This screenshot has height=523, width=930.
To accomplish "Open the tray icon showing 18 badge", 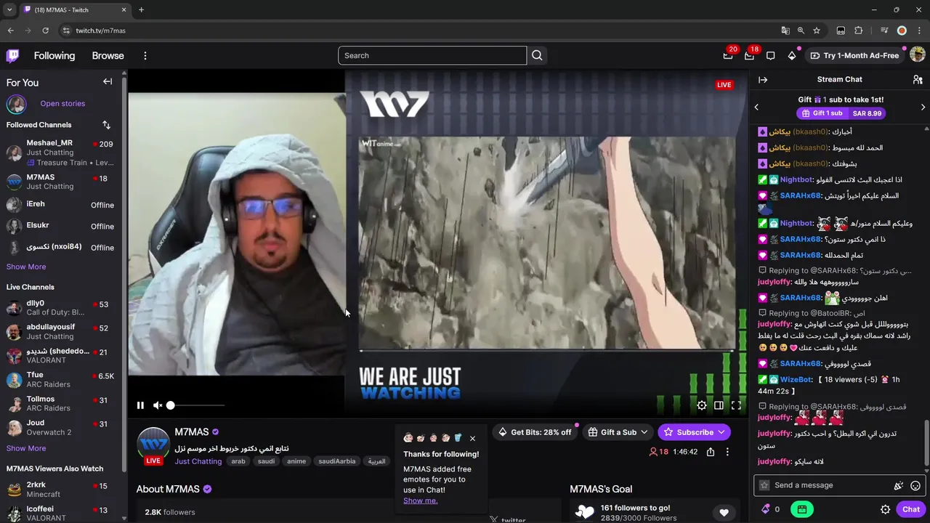I will coord(749,56).
